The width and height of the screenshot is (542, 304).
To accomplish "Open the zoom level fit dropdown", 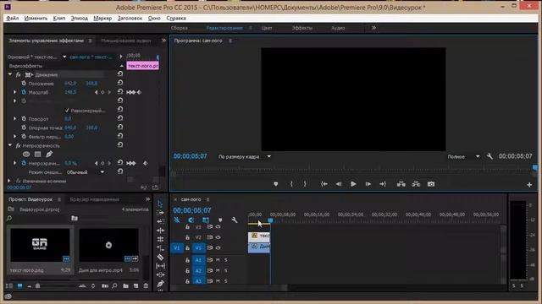I will point(245,156).
